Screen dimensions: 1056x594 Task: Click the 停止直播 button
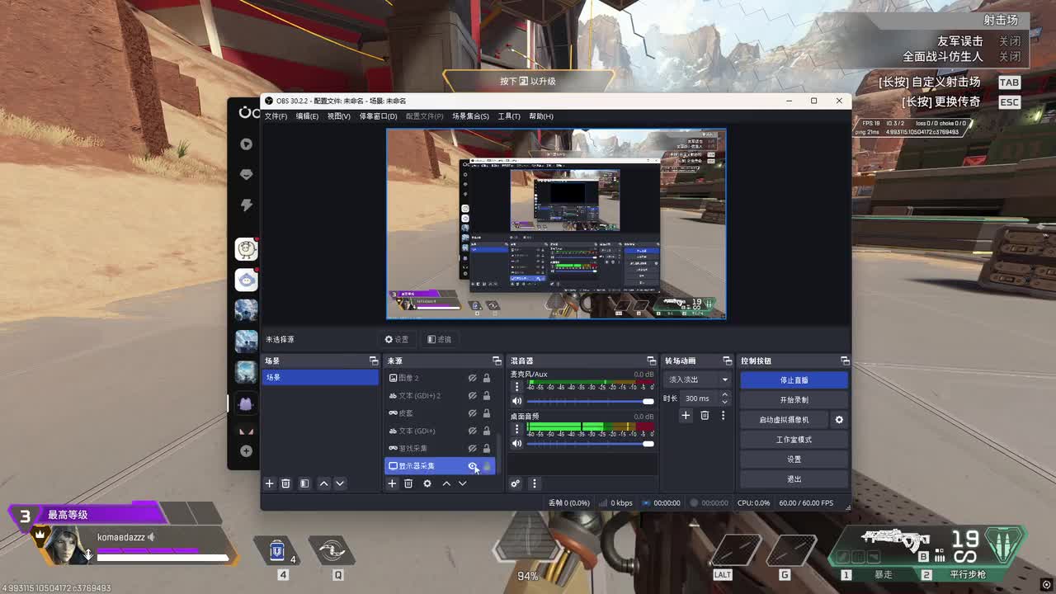tap(794, 380)
